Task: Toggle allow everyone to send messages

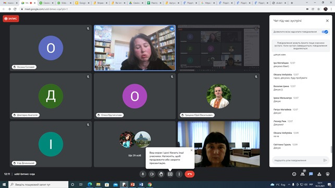Action: (325, 32)
